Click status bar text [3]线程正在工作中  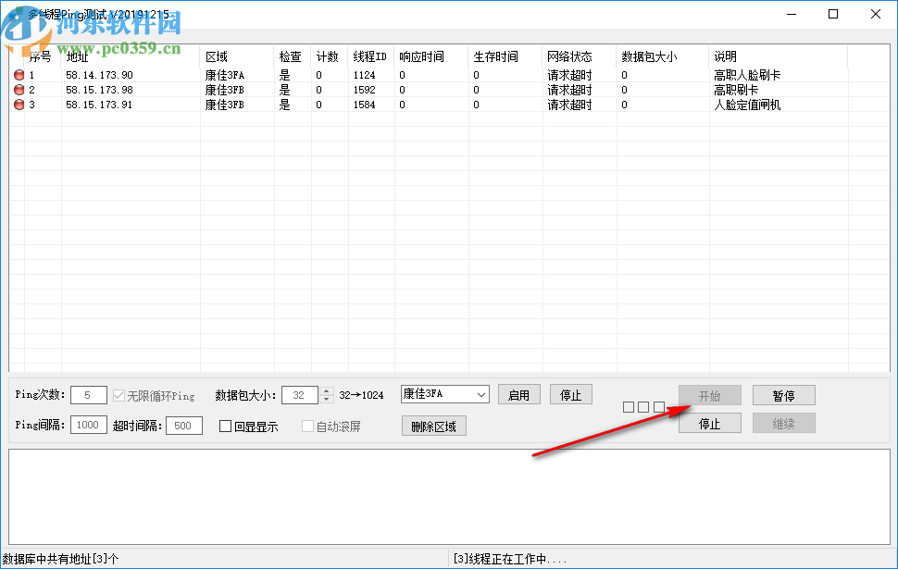click(510, 559)
